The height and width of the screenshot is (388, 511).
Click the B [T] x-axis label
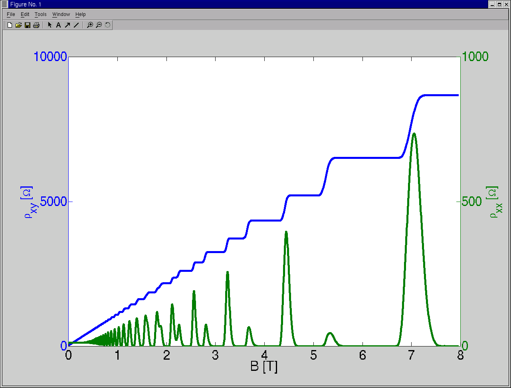[x=264, y=367]
